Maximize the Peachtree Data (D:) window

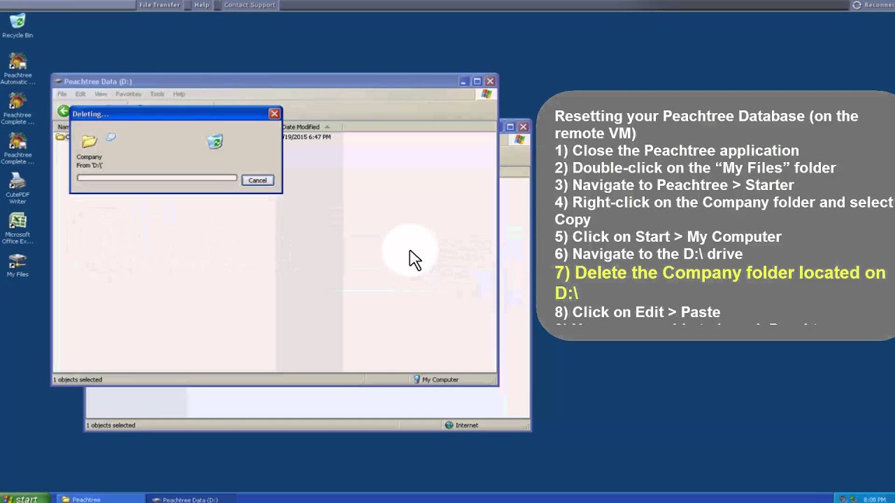(x=477, y=81)
